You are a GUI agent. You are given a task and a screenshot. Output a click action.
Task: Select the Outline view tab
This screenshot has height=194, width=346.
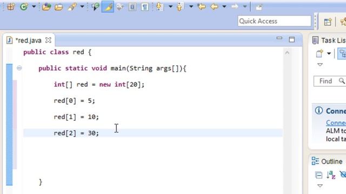327,161
